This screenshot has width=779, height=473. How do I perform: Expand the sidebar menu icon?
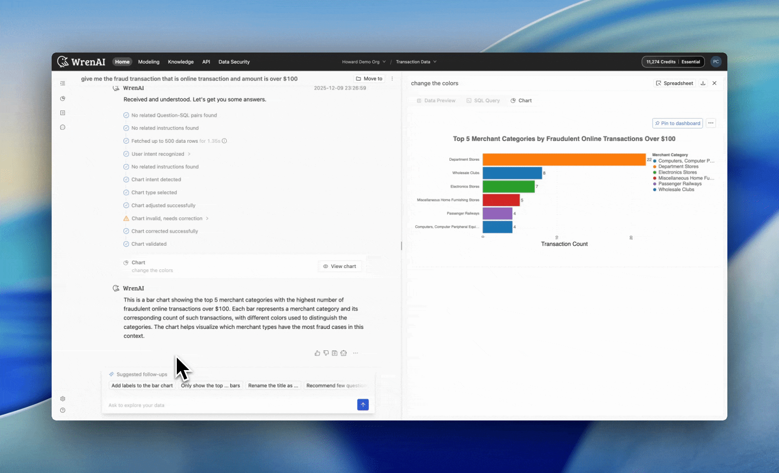pyautogui.click(x=63, y=83)
